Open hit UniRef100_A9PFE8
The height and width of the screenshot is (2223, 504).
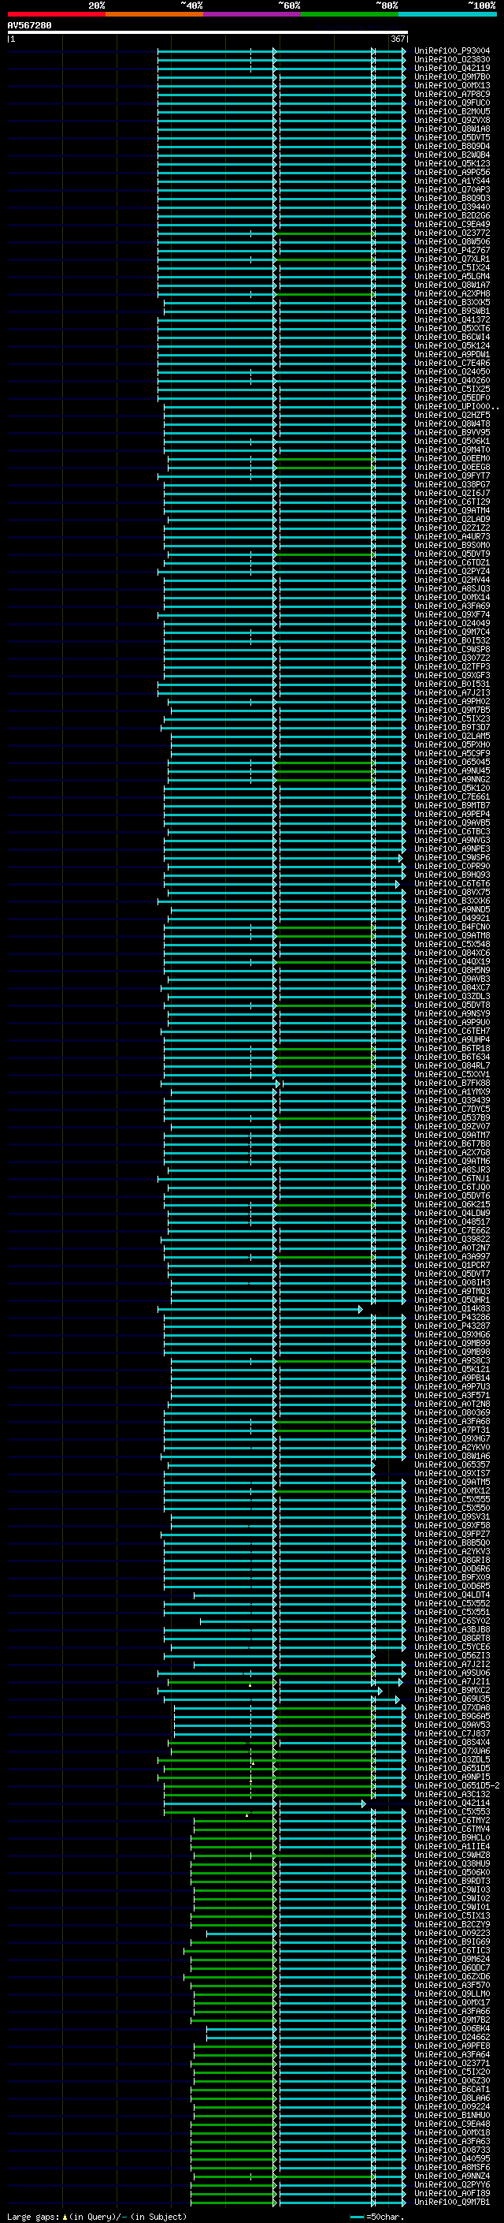[452, 2046]
